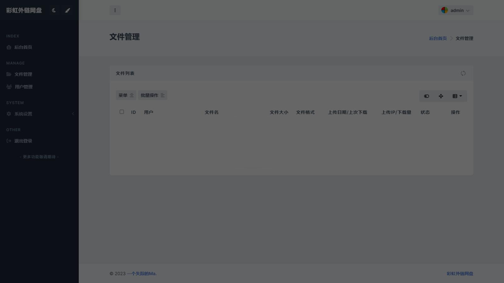Click the brush theme icon in sidebar header
Viewport: 504px width, 283px height.
(68, 10)
